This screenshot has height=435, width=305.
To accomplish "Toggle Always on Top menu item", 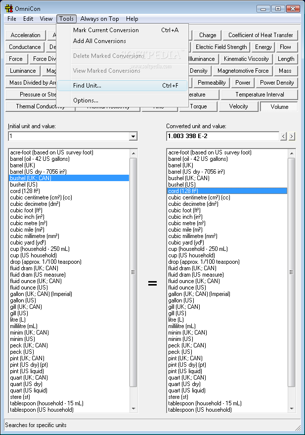I will click(99, 19).
